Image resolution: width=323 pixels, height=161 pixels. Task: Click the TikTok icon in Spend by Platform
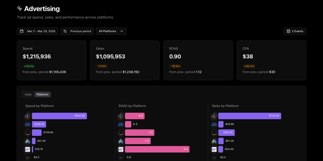(x=28, y=116)
